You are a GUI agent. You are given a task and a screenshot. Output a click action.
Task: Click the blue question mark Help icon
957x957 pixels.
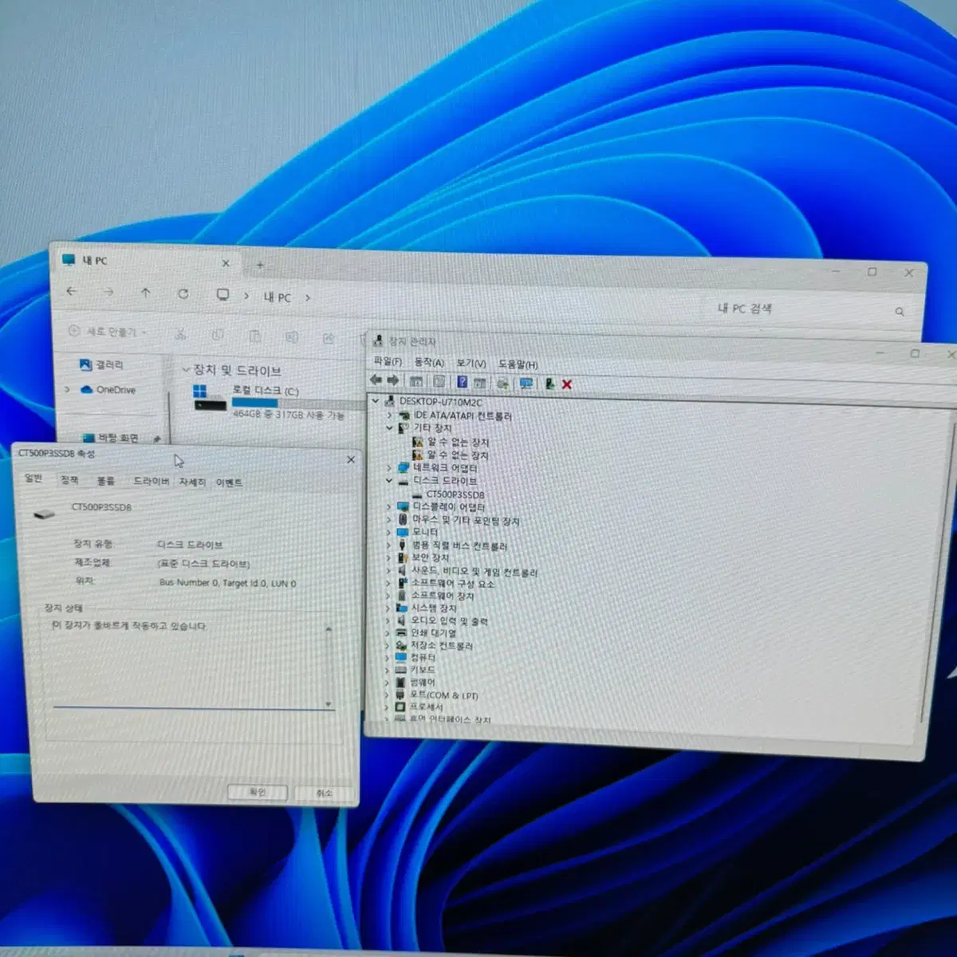pos(462,383)
